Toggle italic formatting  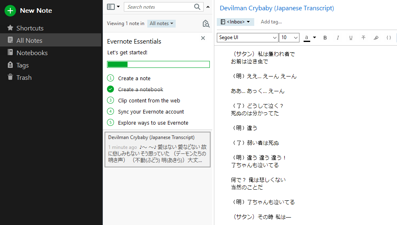point(338,38)
